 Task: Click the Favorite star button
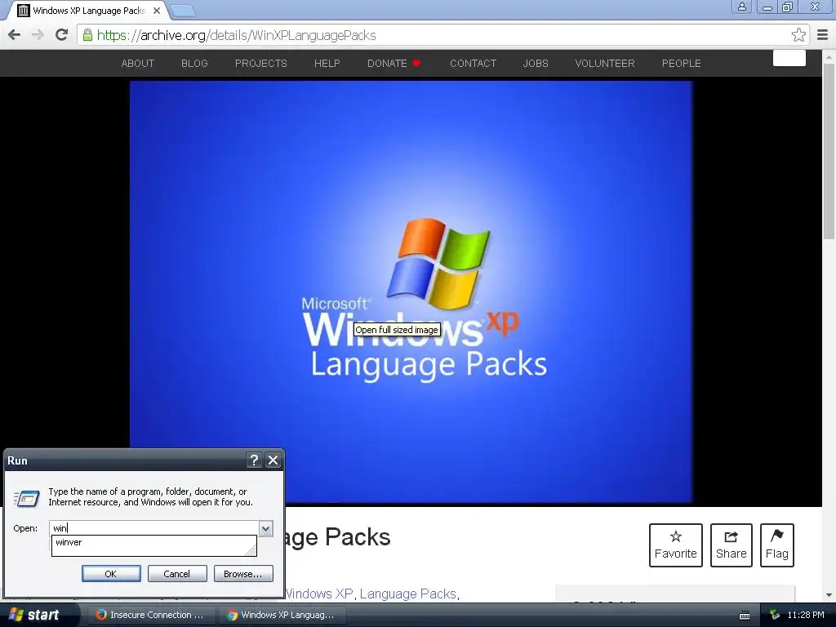[675, 545]
